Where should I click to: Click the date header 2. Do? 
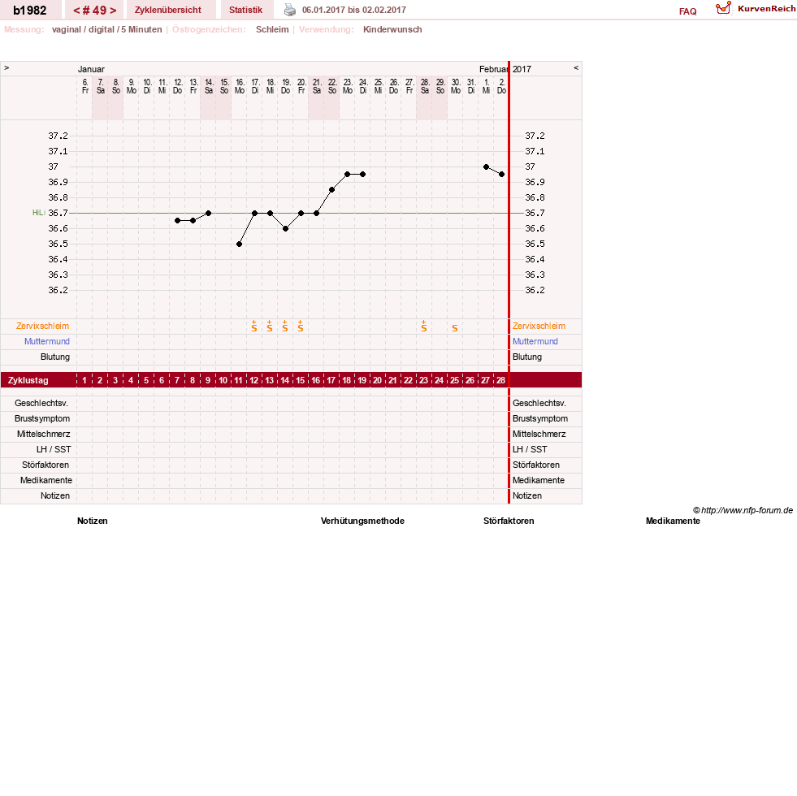(x=502, y=86)
